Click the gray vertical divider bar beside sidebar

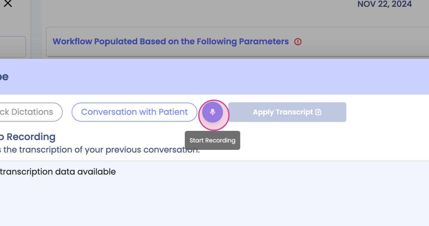[36, 30]
